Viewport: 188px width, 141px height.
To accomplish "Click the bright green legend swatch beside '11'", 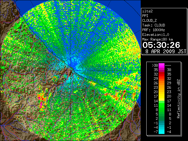I will click(162, 105).
